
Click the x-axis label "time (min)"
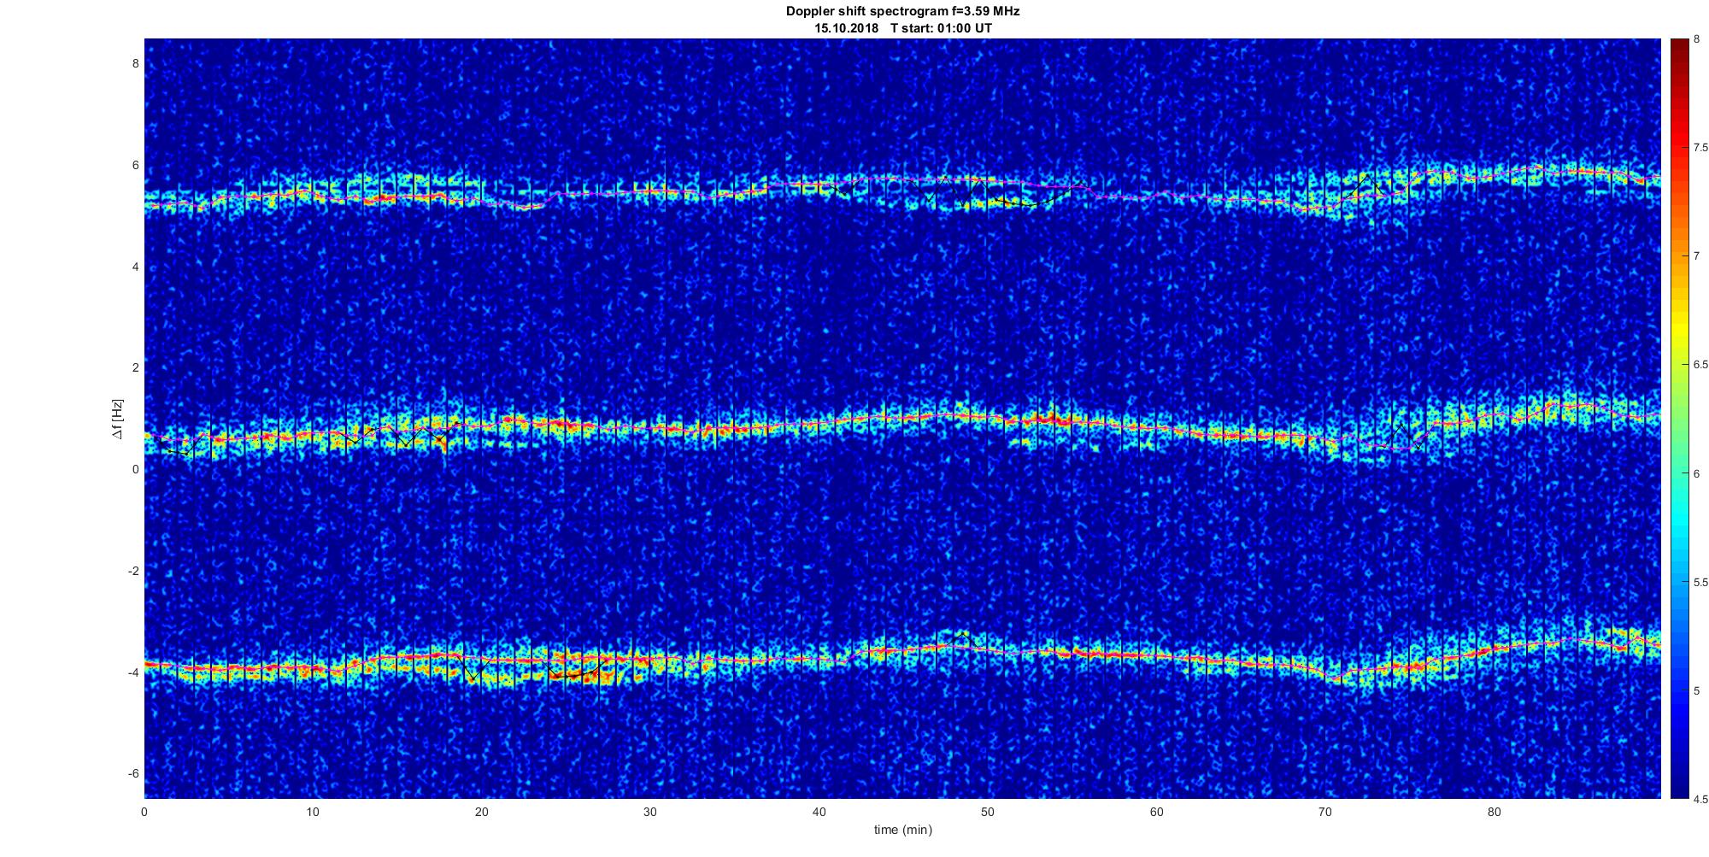point(902,830)
